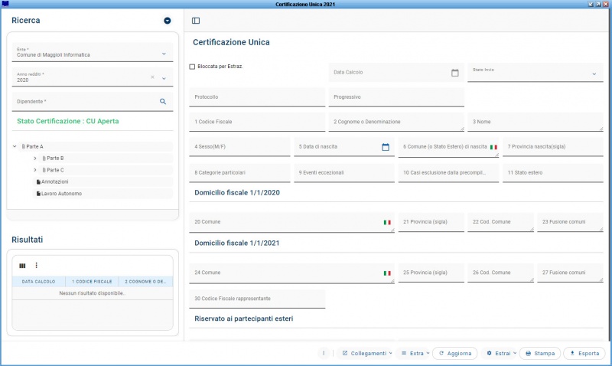Toggle the sidebar panel layout icon
This screenshot has height=366, width=612.
[x=196, y=21]
